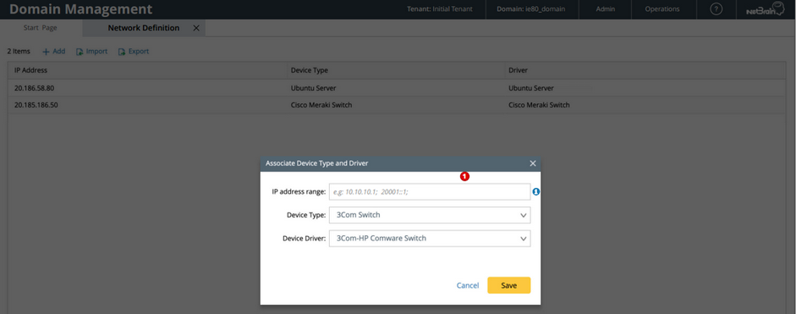Viewport: 796px width, 314px height.
Task: Click the Import icon in toolbar
Action: [x=80, y=52]
